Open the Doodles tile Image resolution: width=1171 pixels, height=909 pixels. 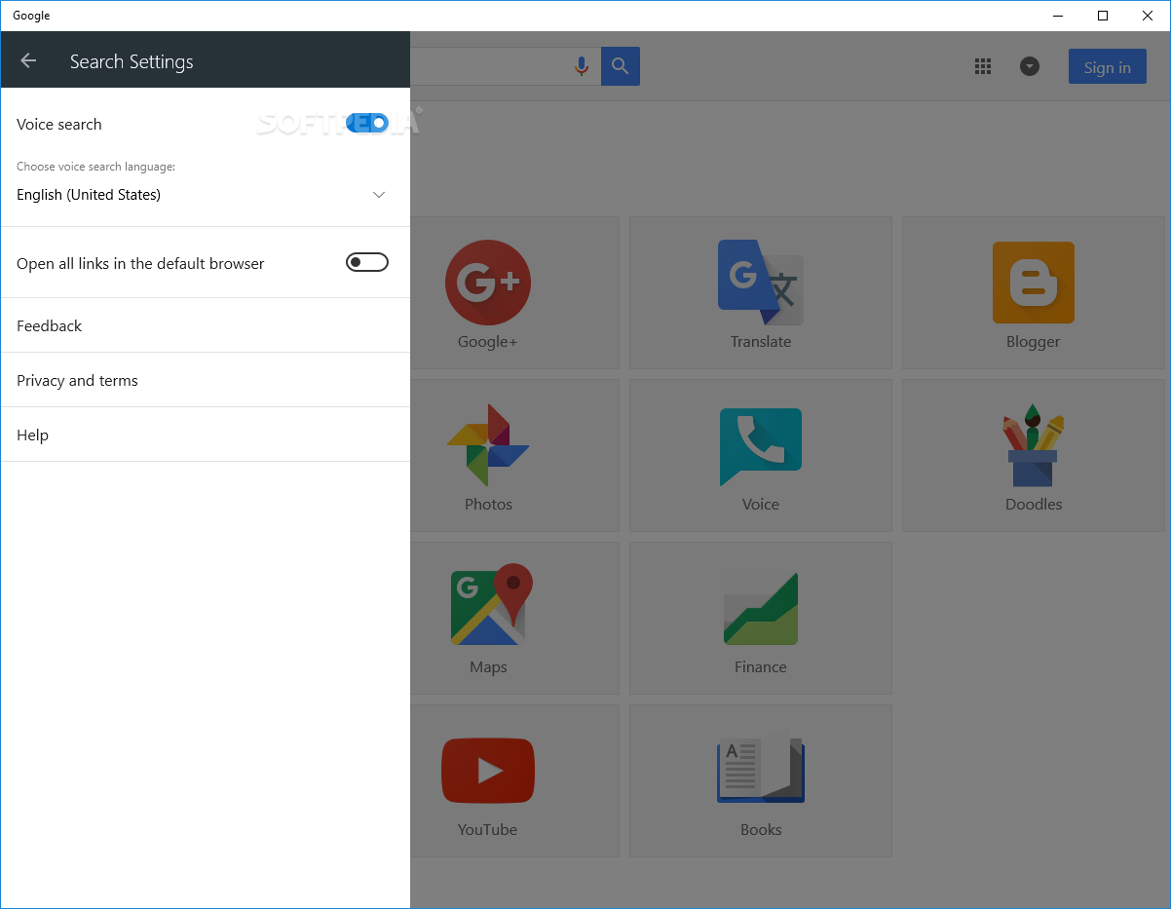click(1034, 455)
